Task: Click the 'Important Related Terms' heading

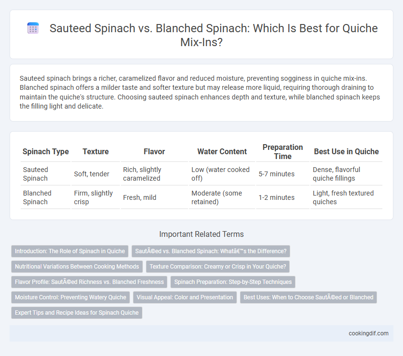Action: pos(201,234)
